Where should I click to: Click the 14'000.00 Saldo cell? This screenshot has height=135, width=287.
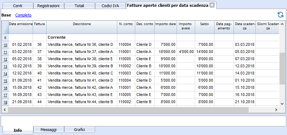[204, 52]
